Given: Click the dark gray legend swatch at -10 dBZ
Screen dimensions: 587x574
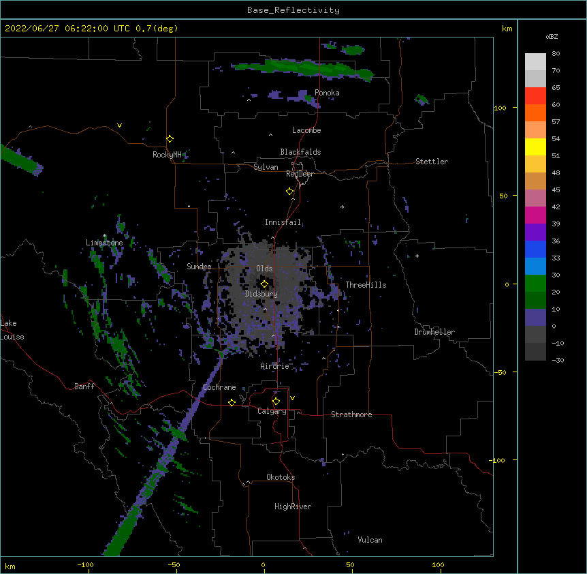Looking at the screenshot, I should tap(535, 352).
